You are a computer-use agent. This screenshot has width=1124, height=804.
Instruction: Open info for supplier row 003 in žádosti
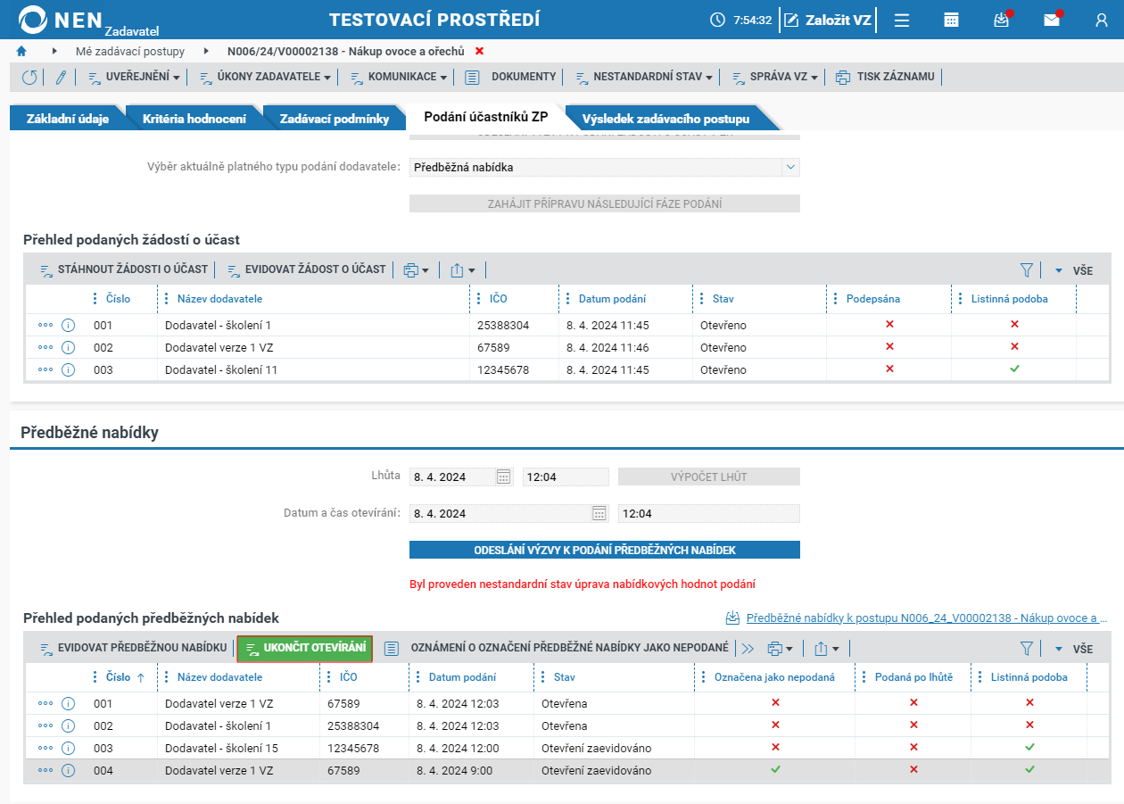[68, 369]
